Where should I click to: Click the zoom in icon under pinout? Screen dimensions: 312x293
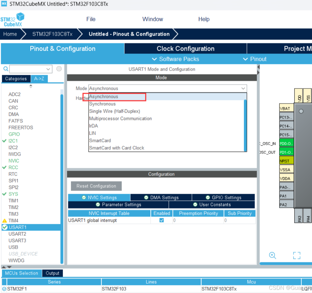point(273,255)
